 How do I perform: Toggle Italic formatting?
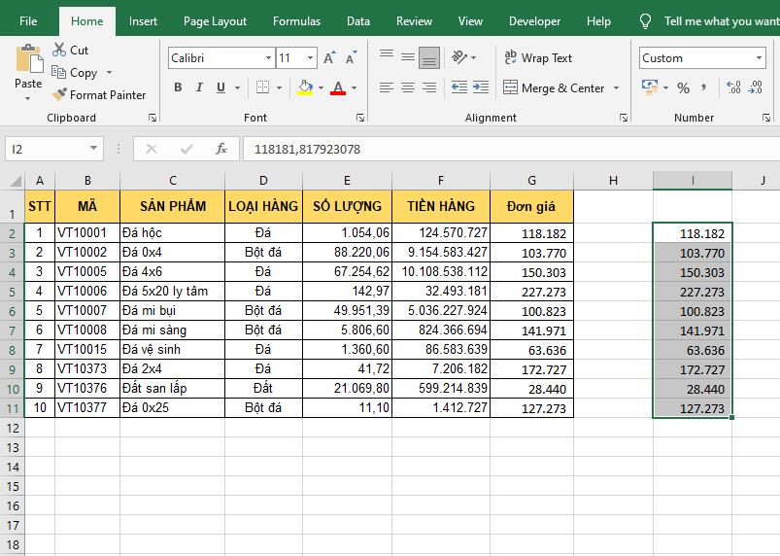200,88
